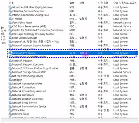This screenshot has height=123, width=139.
Task: Select Optimize drives service name
Action: 21,114
